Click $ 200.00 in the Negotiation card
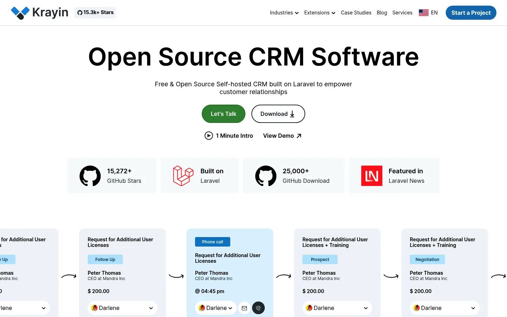 (x=421, y=291)
